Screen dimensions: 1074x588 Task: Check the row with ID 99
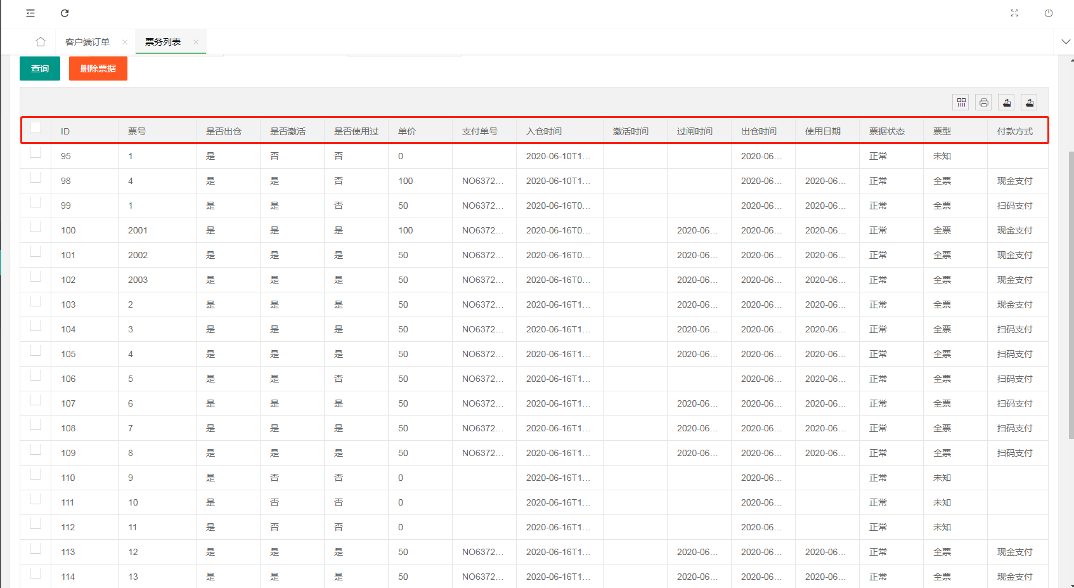(x=36, y=202)
